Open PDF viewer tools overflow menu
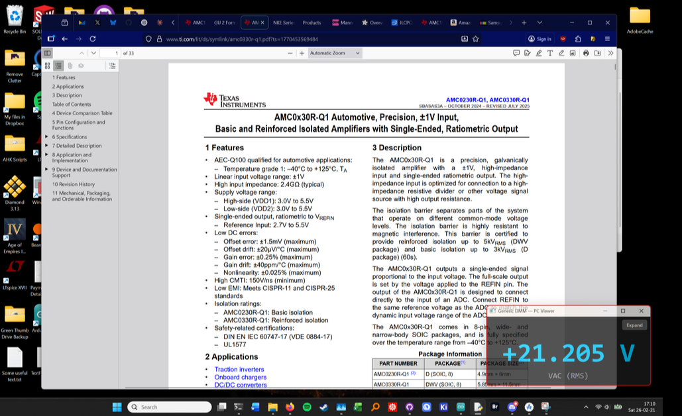 610,53
